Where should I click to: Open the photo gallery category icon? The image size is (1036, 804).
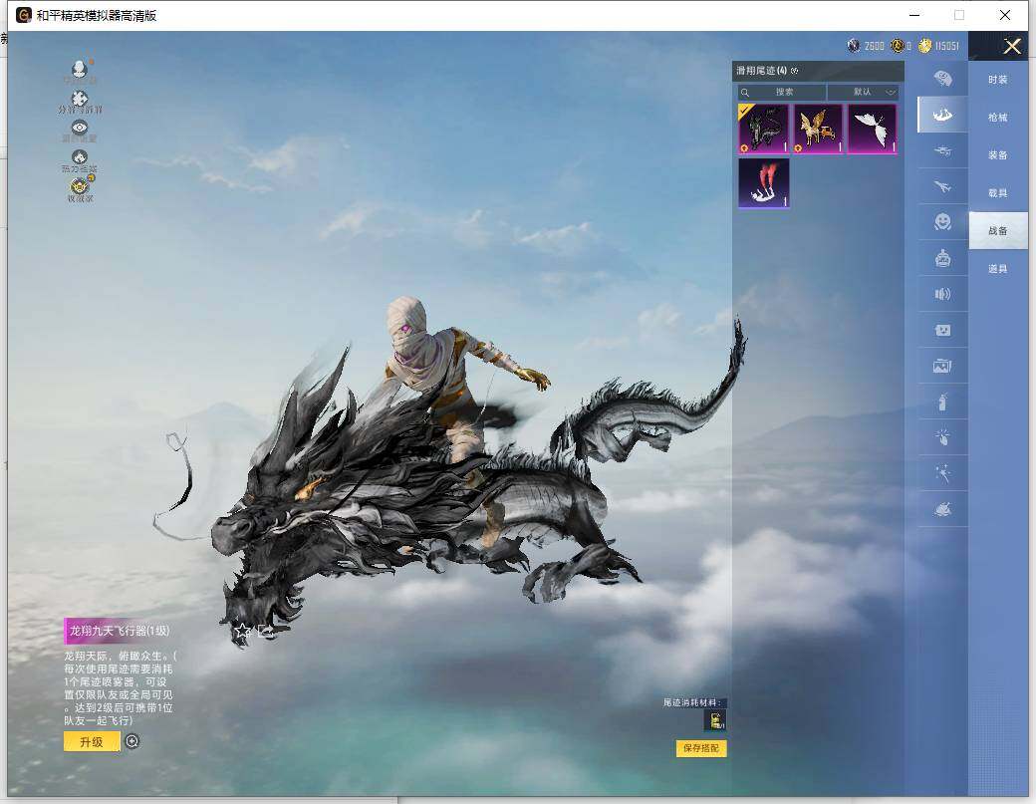click(x=942, y=366)
